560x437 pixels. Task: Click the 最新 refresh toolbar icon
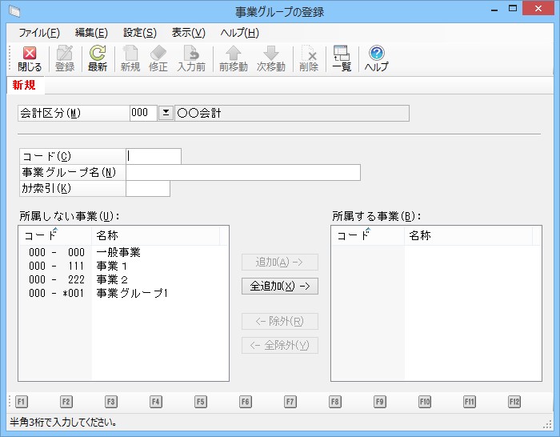[98, 54]
